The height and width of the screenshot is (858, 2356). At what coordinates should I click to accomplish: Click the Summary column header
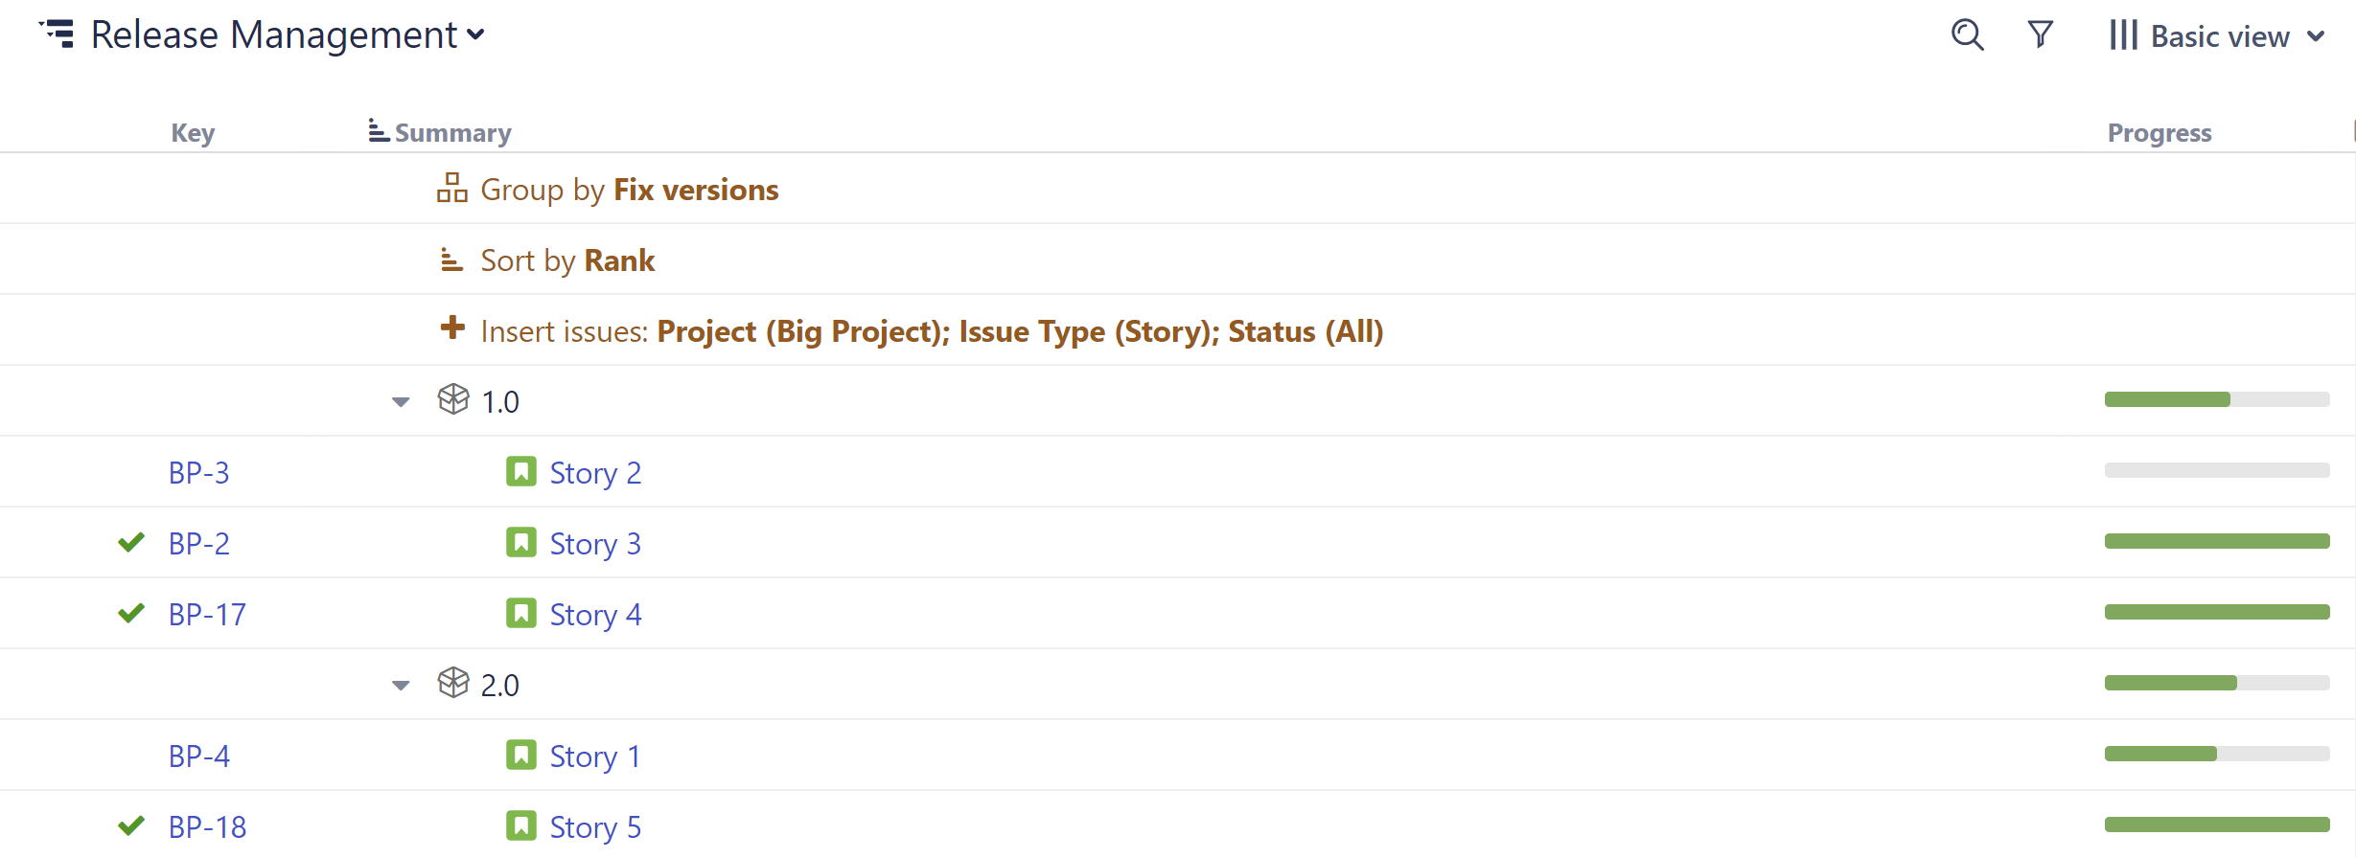pos(451,132)
